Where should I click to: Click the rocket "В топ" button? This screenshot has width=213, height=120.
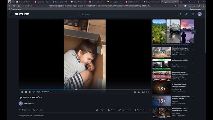pyautogui.click(x=111, y=110)
